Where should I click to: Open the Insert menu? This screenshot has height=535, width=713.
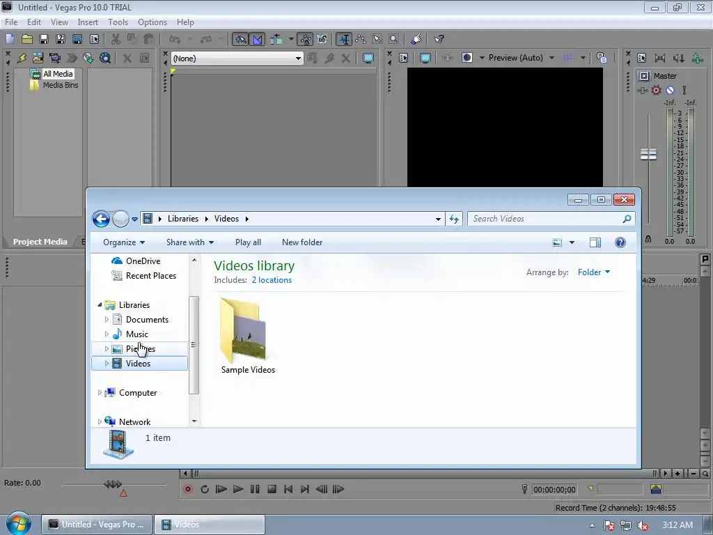[x=88, y=22]
